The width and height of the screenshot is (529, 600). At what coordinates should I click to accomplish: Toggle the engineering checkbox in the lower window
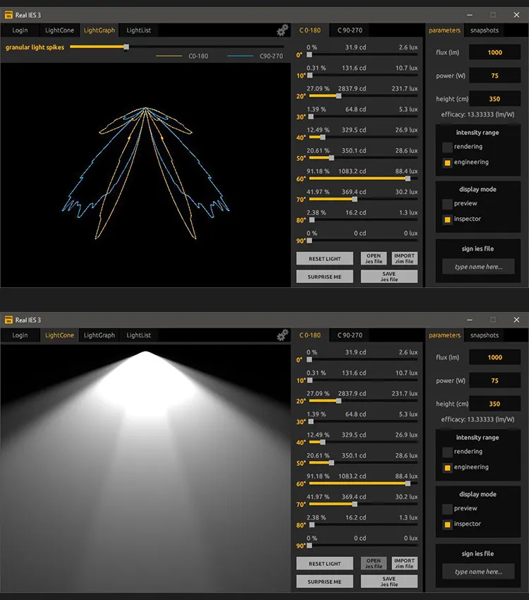(x=447, y=467)
